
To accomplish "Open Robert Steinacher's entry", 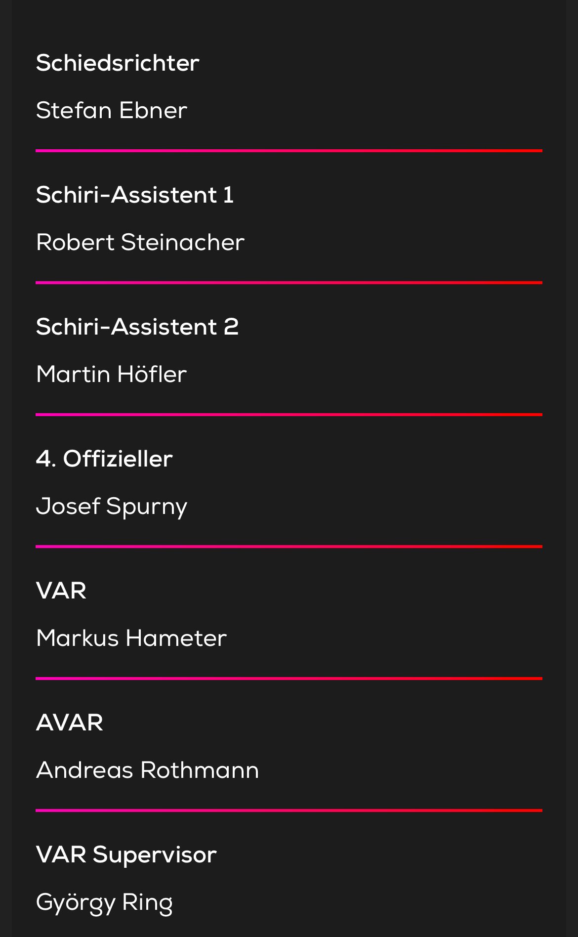I will 140,242.
